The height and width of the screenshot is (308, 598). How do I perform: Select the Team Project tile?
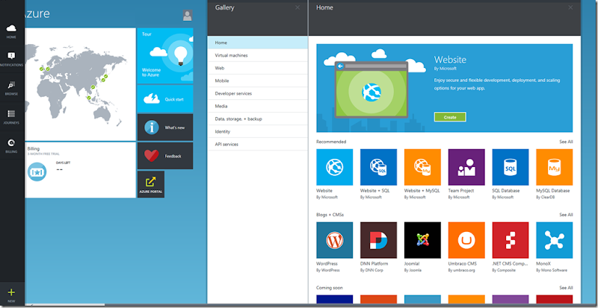pos(466,167)
